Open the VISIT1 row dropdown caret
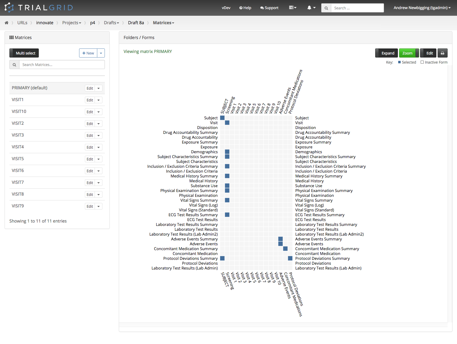Viewport: 457px width, 344px height. click(x=98, y=100)
